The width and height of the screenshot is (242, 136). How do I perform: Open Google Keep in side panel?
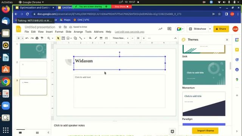237,49
